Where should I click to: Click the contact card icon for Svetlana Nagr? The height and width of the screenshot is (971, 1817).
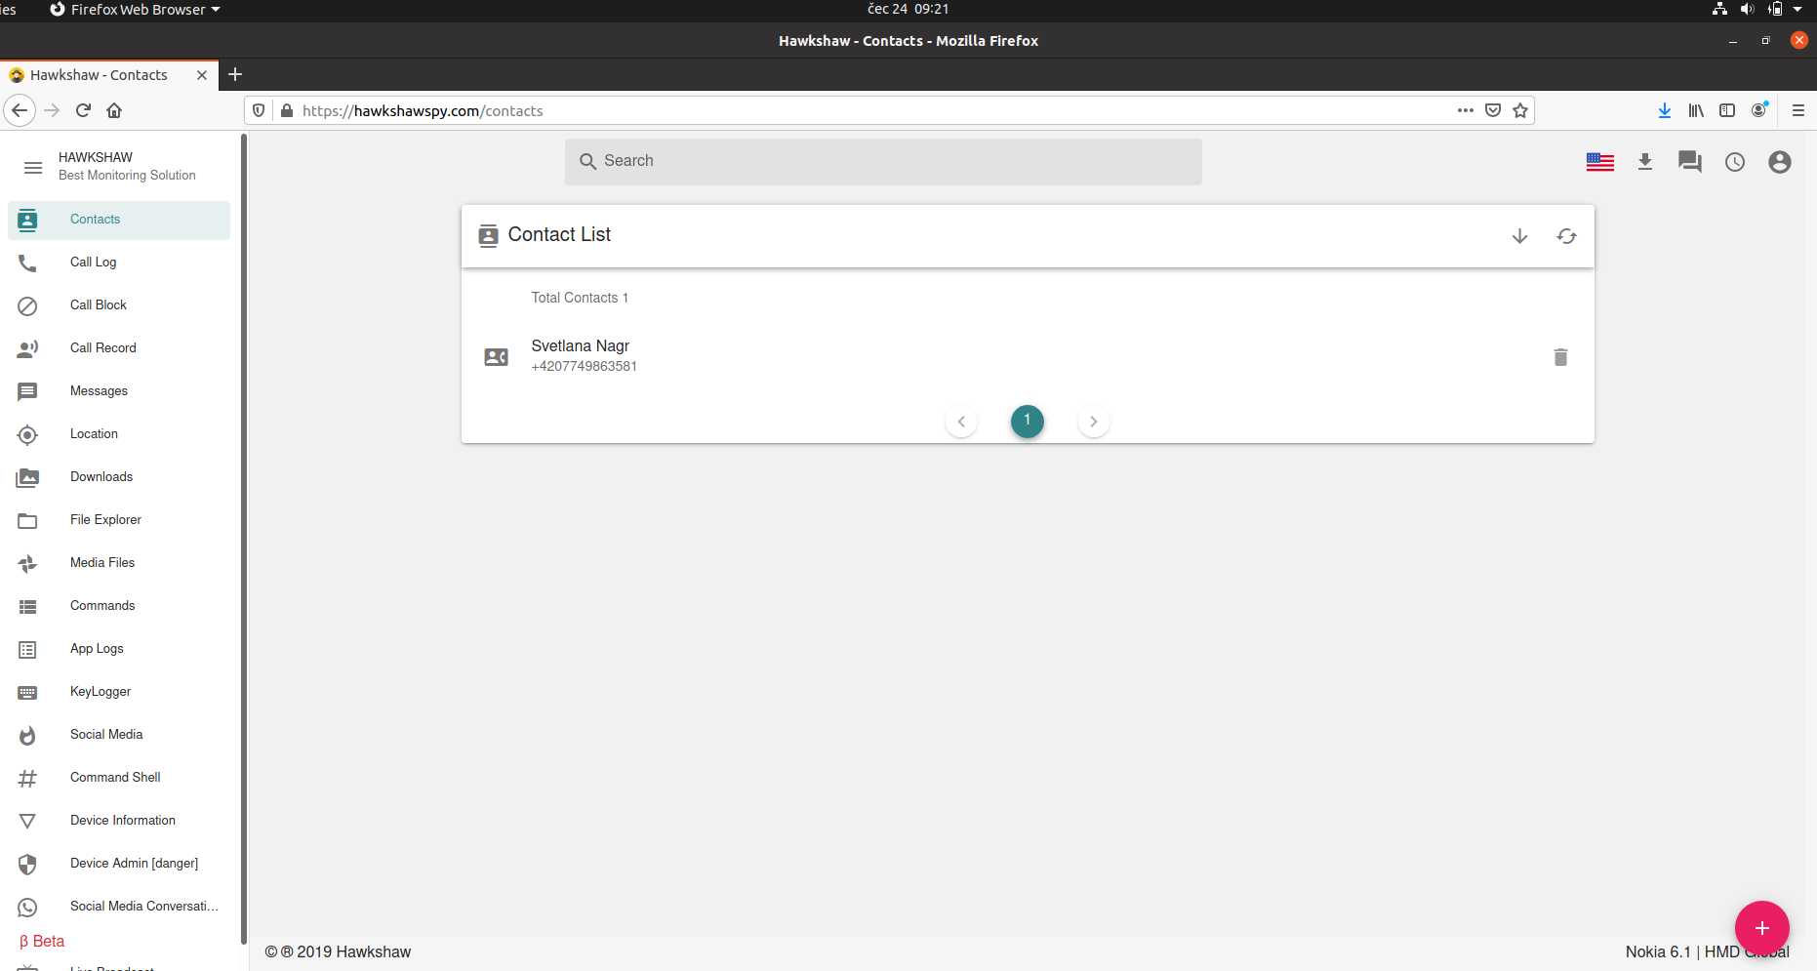[496, 357]
